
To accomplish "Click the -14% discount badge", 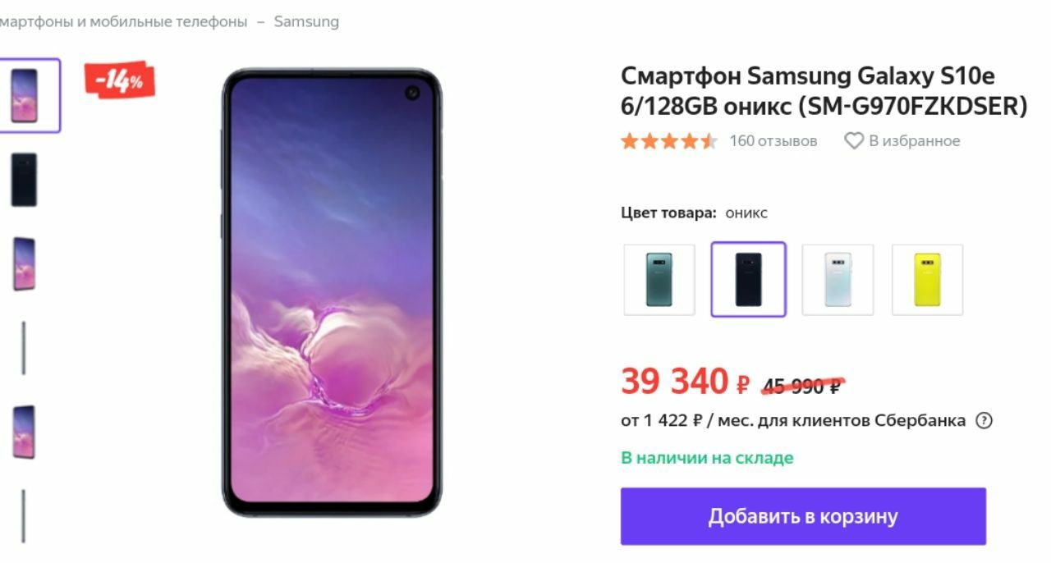I will [x=120, y=80].
